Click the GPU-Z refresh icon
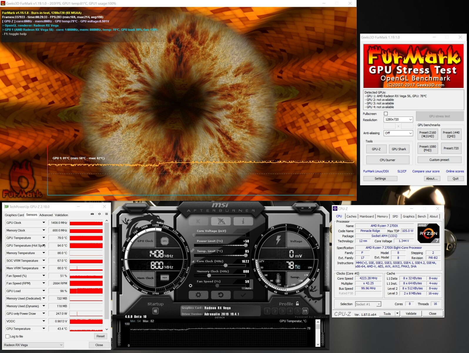Screen dimensions: 469x353 [x=99, y=214]
